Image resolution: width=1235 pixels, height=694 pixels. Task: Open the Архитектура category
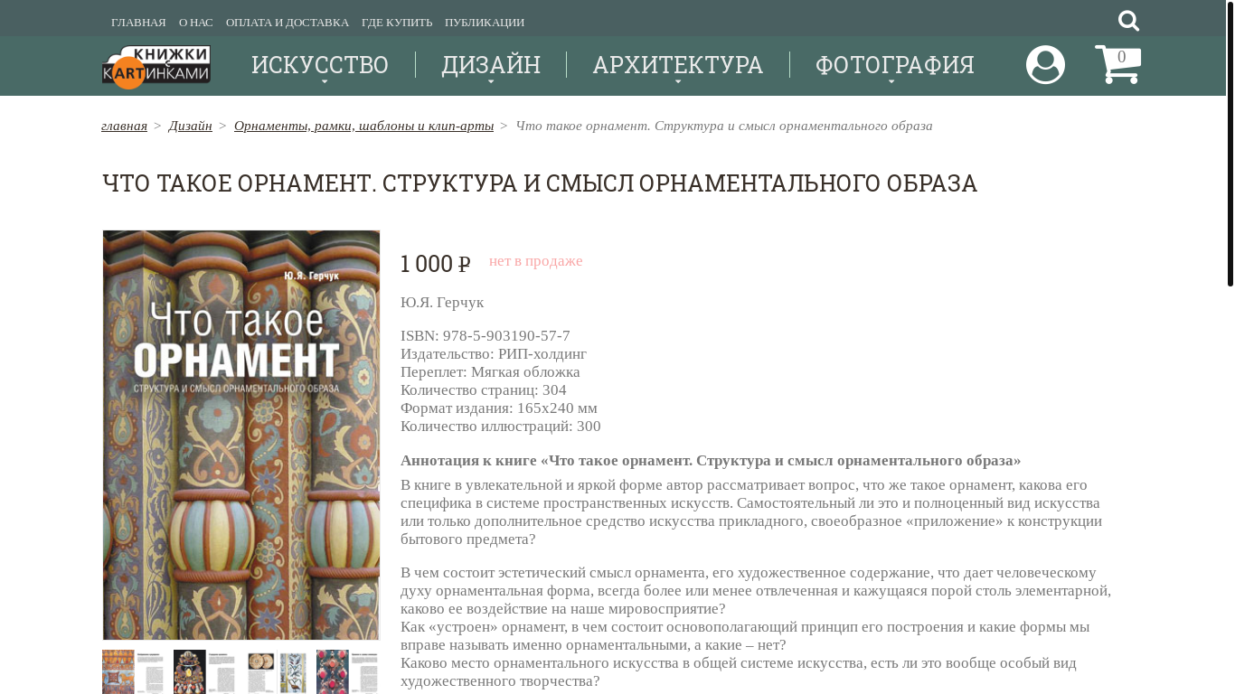tap(678, 65)
